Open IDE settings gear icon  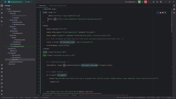pos(161,2)
